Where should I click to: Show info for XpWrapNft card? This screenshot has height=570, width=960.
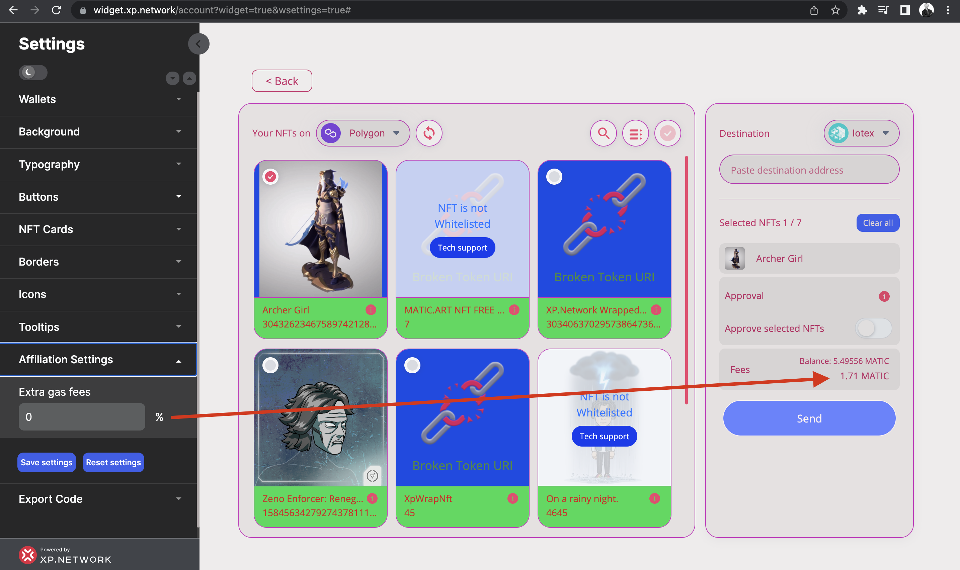[x=513, y=498]
